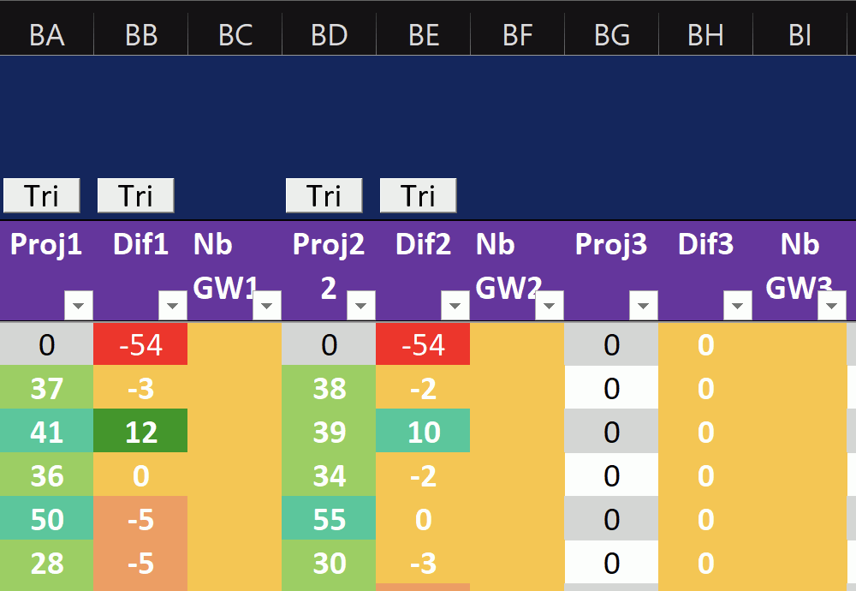The width and height of the screenshot is (856, 591).
Task: Open the Proj2 column filter dropdown
Action: (361, 305)
